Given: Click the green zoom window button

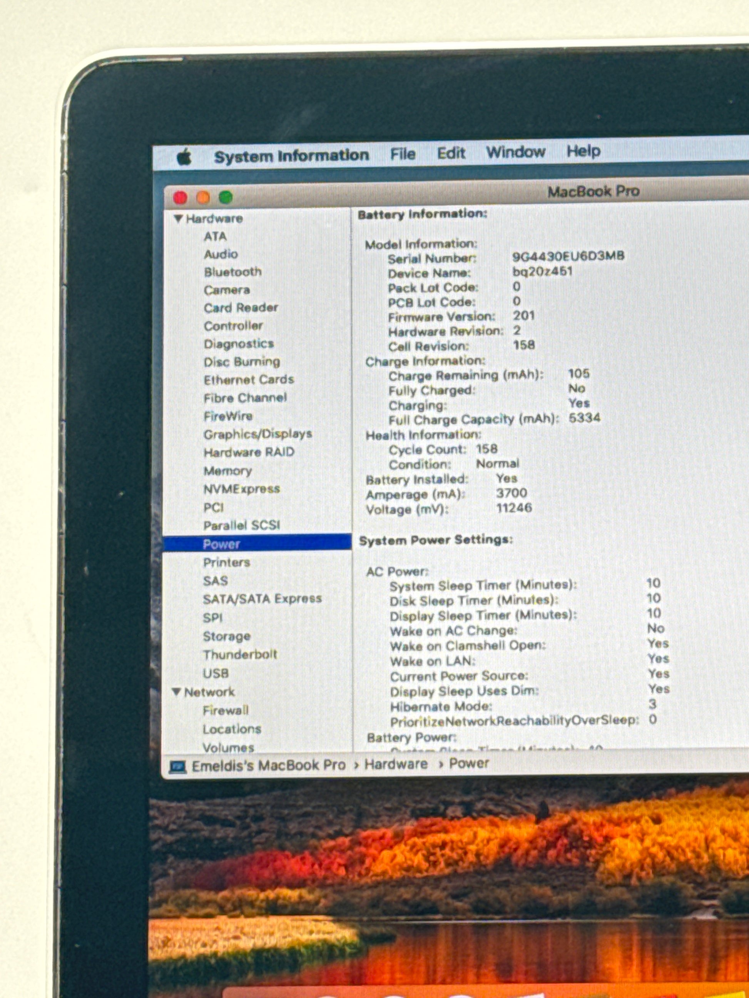Looking at the screenshot, I should (226, 197).
